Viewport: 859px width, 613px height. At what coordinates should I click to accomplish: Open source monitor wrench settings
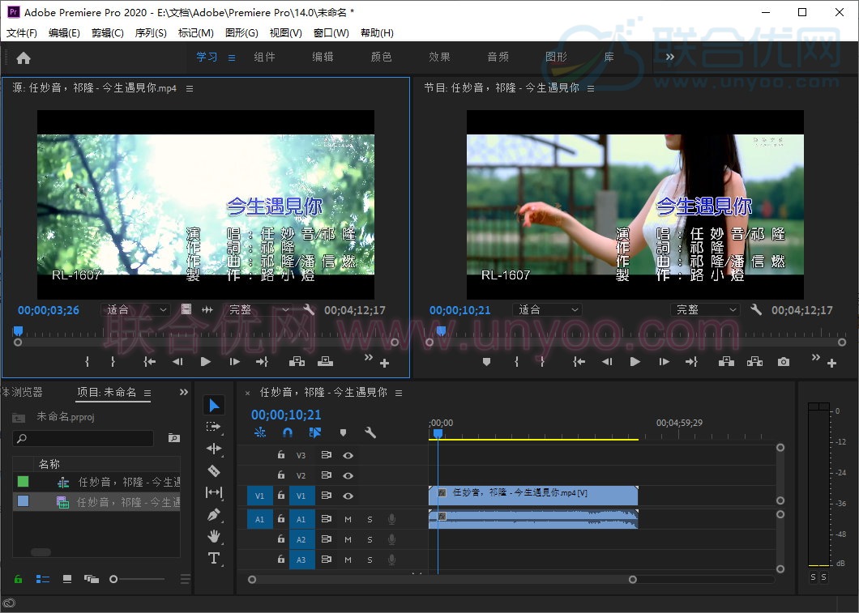pyautogui.click(x=309, y=310)
